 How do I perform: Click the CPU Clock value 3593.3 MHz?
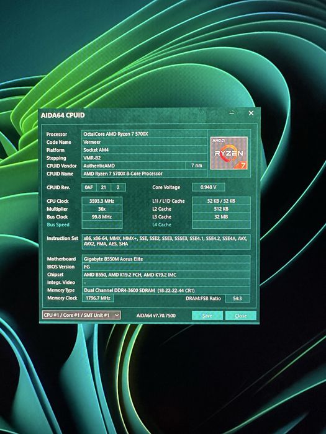click(x=102, y=201)
